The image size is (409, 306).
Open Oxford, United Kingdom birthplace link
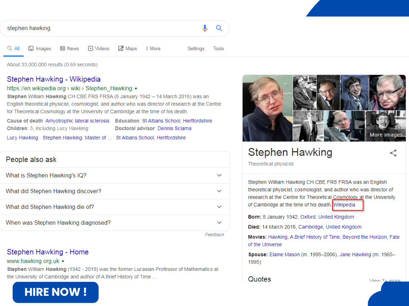(327, 217)
